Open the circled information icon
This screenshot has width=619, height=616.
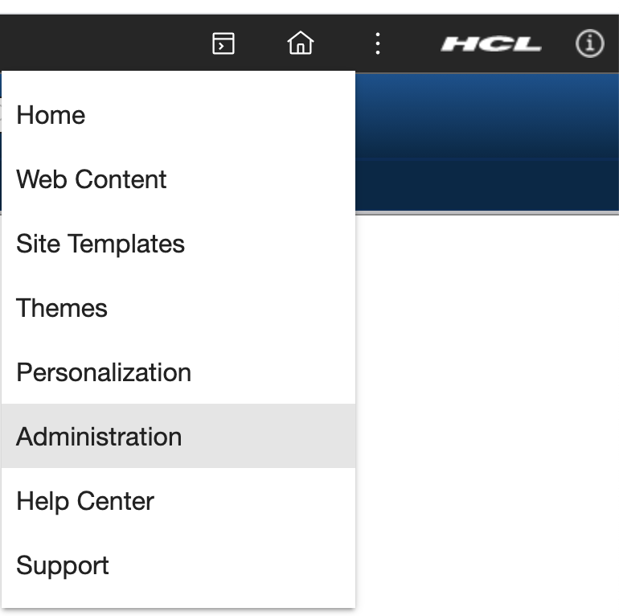coord(589,43)
